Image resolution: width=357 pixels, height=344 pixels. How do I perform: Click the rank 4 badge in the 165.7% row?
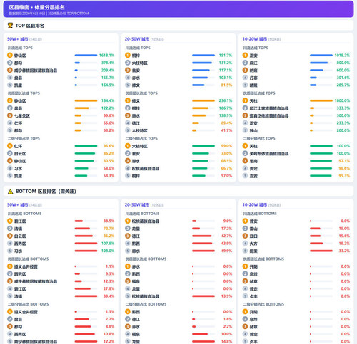click(10, 78)
